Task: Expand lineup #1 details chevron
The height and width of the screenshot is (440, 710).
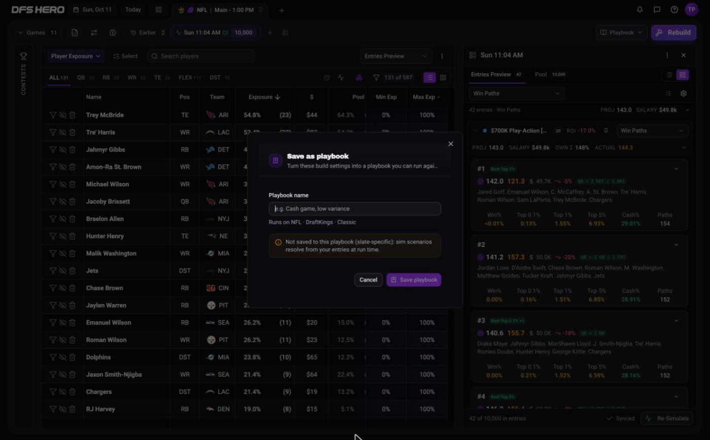Action: coord(676,169)
